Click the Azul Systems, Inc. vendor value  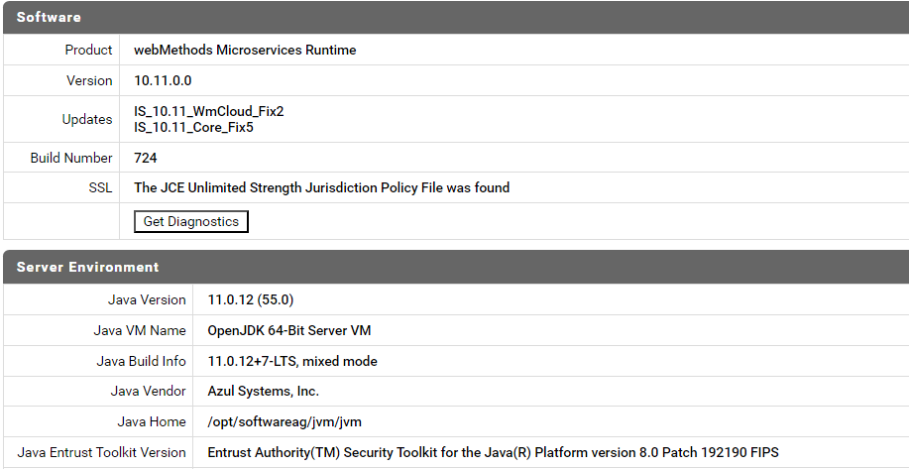263,392
